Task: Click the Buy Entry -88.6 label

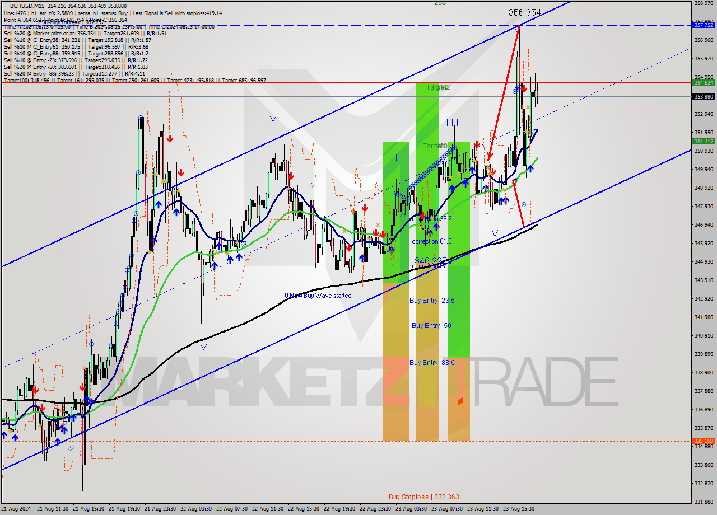Action: [432, 363]
